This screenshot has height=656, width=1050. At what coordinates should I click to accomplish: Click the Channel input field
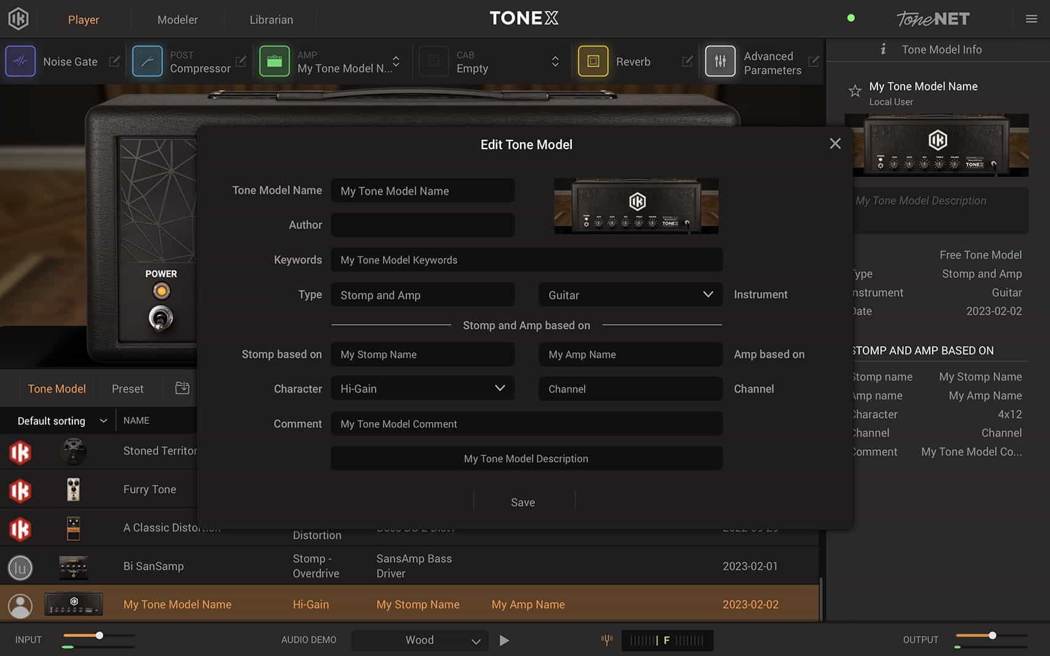[x=631, y=388]
